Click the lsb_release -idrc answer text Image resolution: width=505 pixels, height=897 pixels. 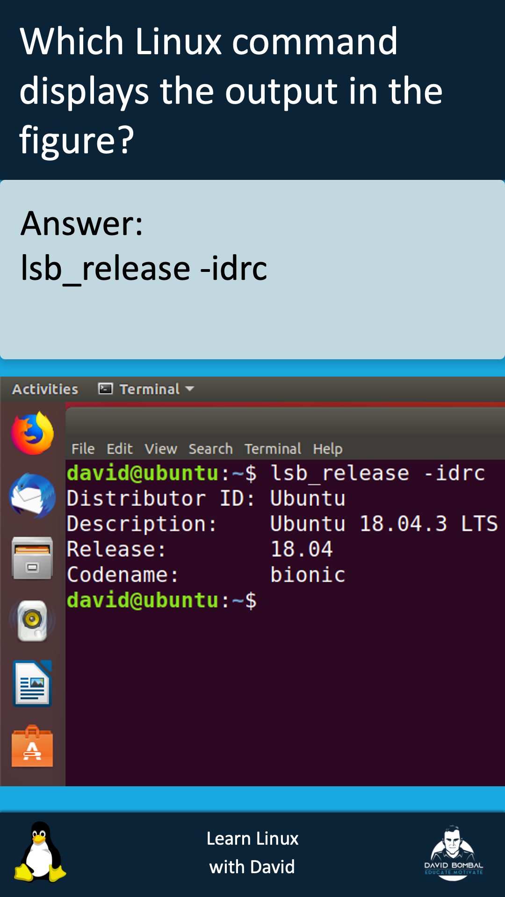point(144,269)
